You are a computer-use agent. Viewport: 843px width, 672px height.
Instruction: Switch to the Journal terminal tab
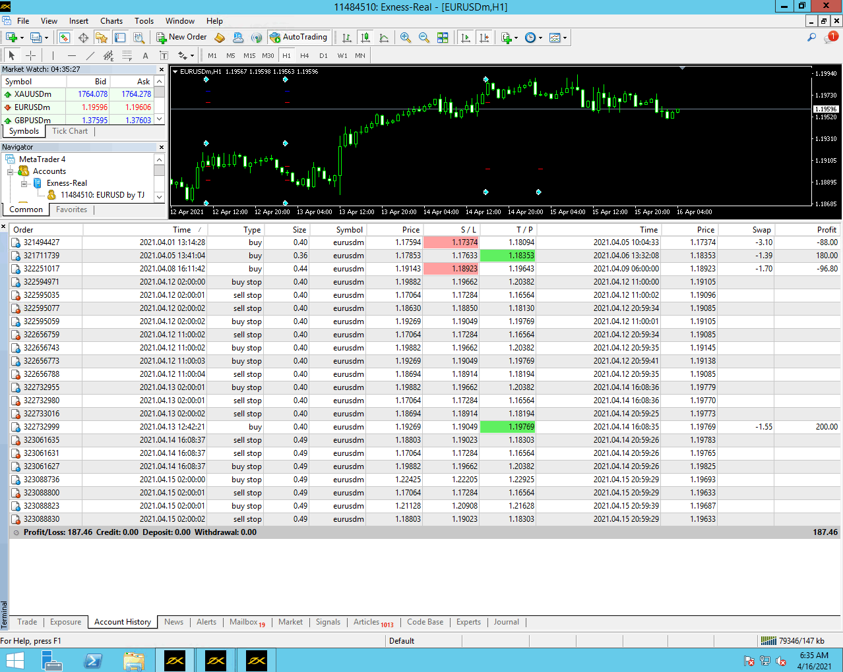[506, 622]
